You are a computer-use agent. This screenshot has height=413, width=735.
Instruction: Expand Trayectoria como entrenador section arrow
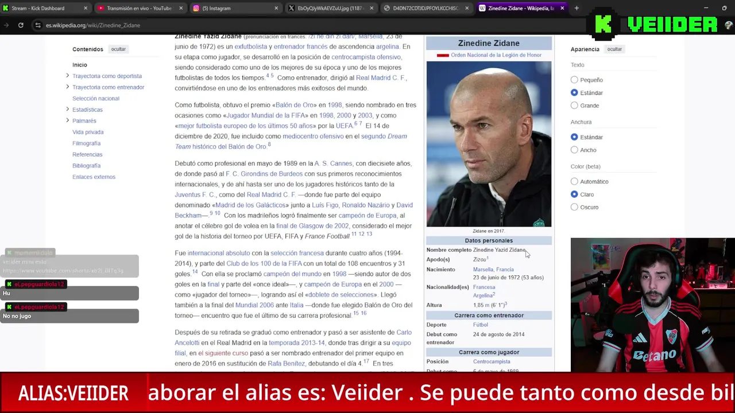pyautogui.click(x=67, y=87)
